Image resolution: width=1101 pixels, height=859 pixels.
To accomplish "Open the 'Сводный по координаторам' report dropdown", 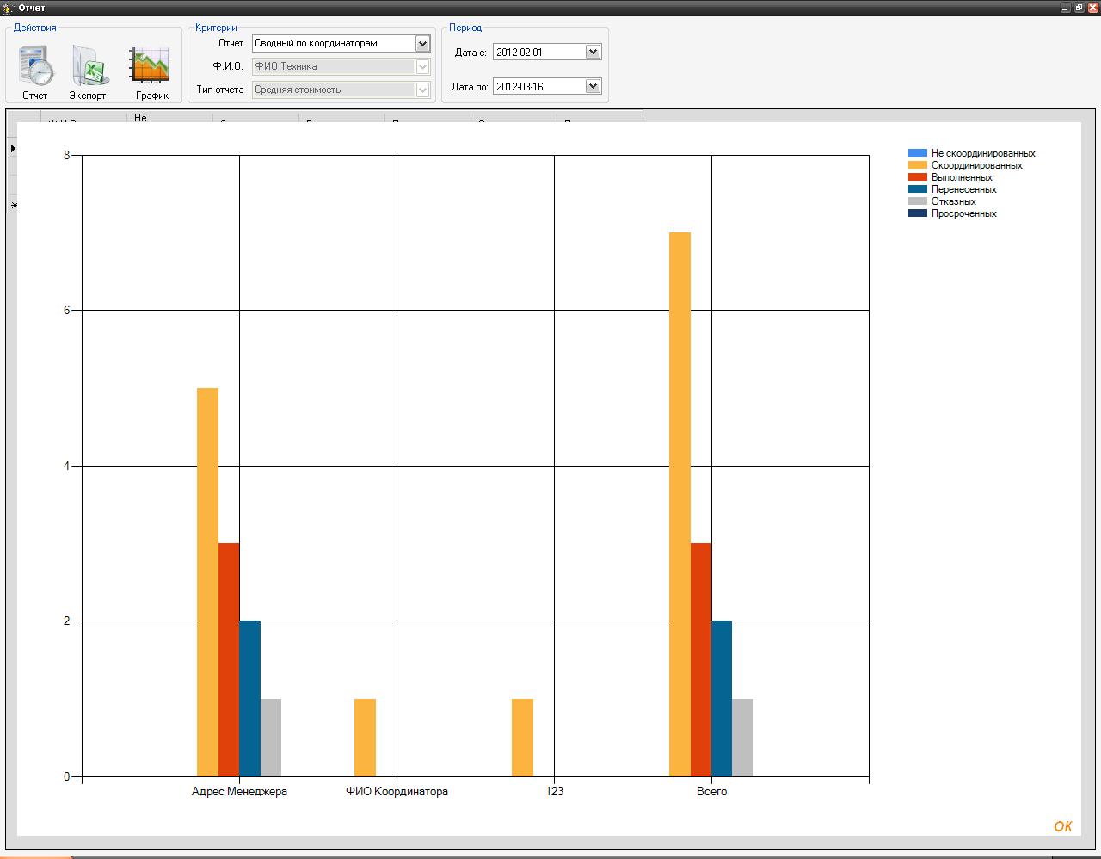I will 422,43.
